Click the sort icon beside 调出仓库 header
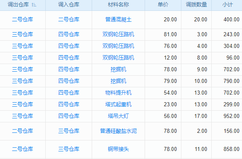 tap(34, 5)
